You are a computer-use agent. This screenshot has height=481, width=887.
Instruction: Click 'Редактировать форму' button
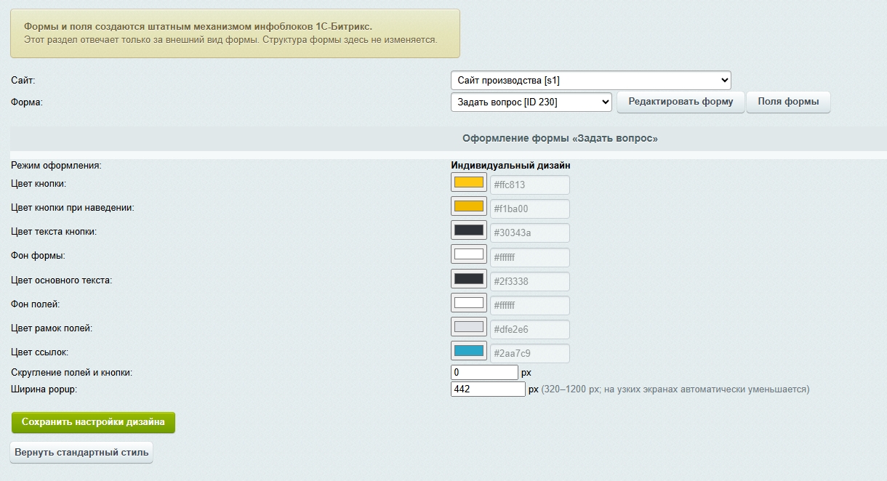[x=681, y=102]
